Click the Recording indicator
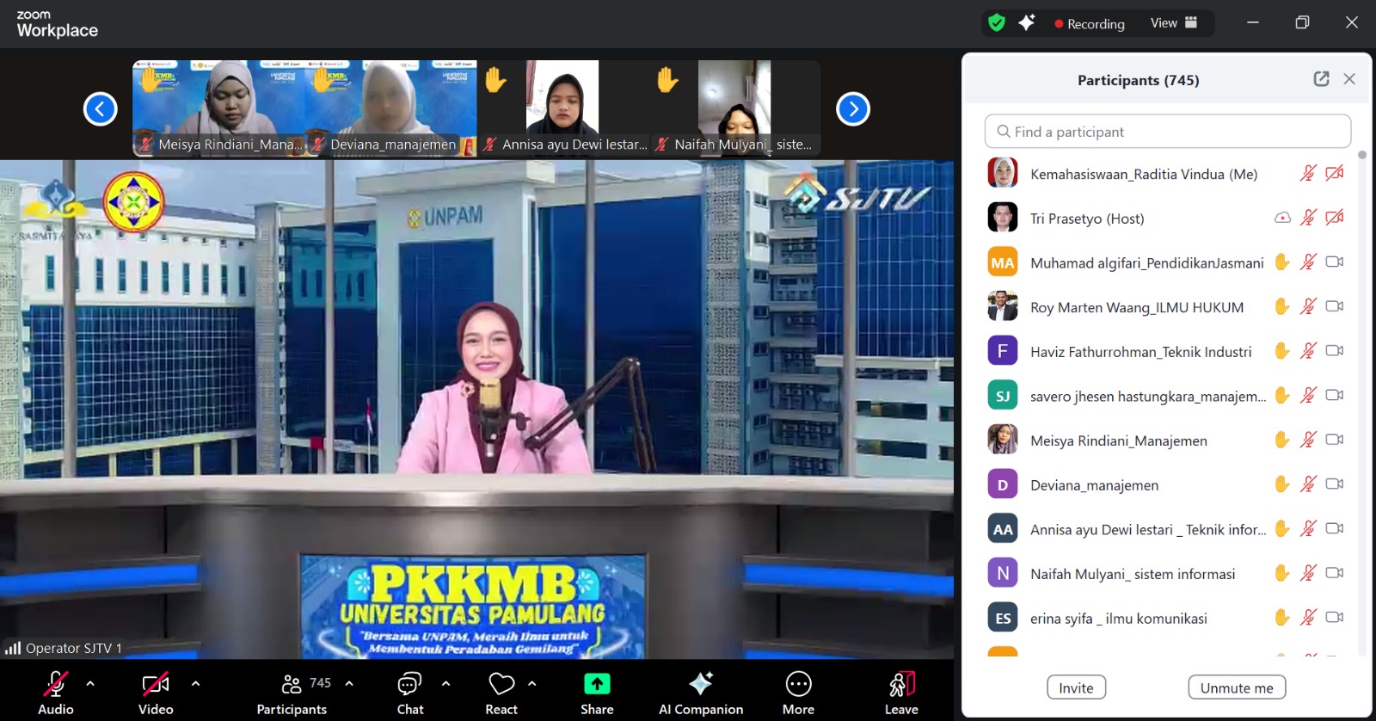Viewport: 1376px width, 721px height. [1090, 24]
